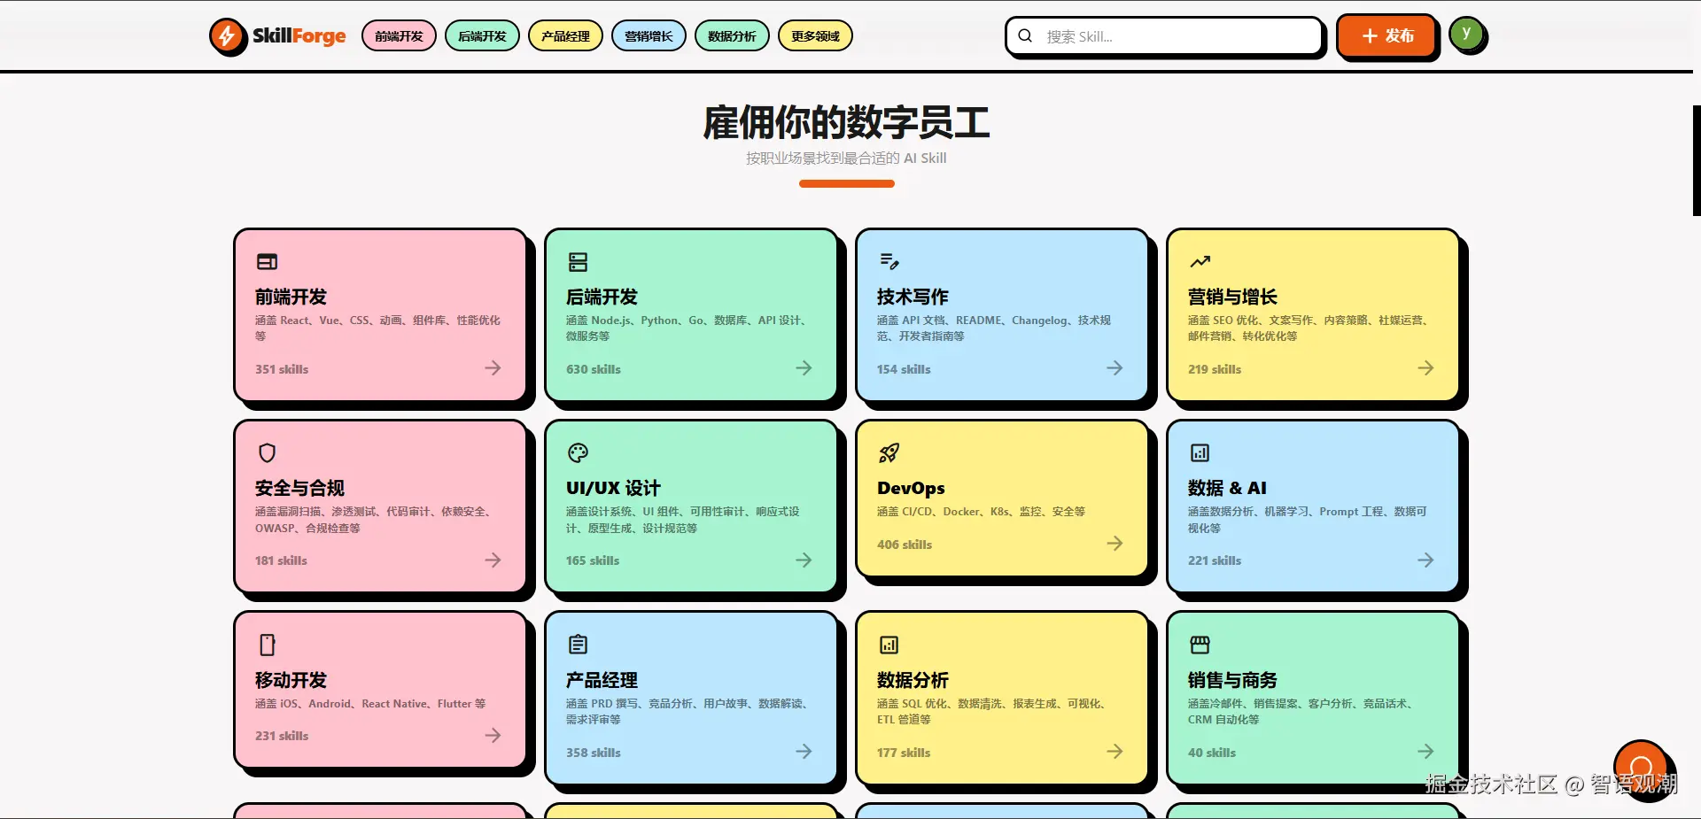Image resolution: width=1701 pixels, height=819 pixels.
Task: Click the palette icon on UI/UX 设计 card
Action: [x=577, y=453]
